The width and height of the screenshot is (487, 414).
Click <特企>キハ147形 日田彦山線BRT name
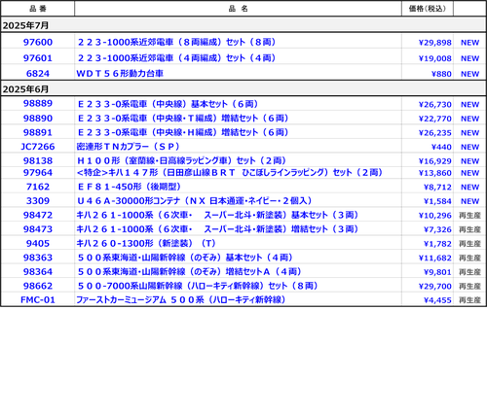[230, 173]
